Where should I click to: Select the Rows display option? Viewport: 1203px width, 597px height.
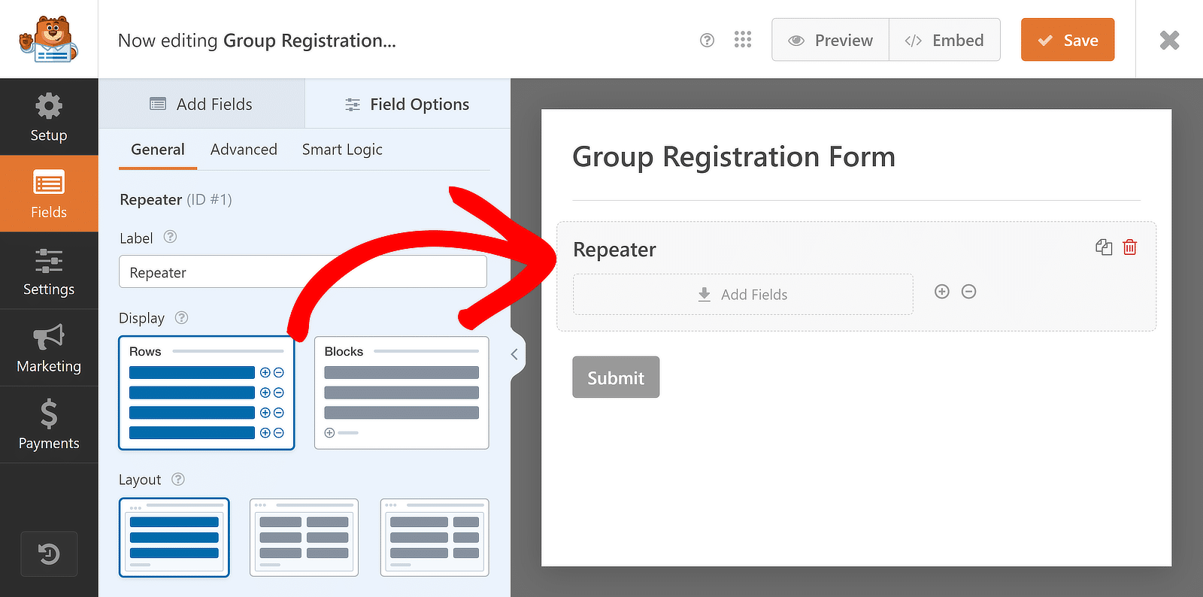click(x=207, y=392)
